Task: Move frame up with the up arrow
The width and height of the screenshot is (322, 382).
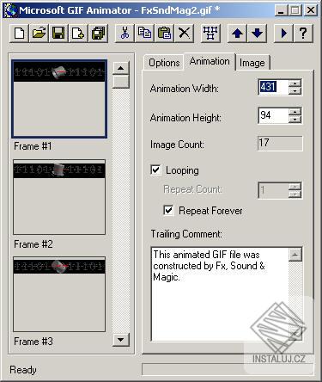Action: pyautogui.click(x=237, y=34)
